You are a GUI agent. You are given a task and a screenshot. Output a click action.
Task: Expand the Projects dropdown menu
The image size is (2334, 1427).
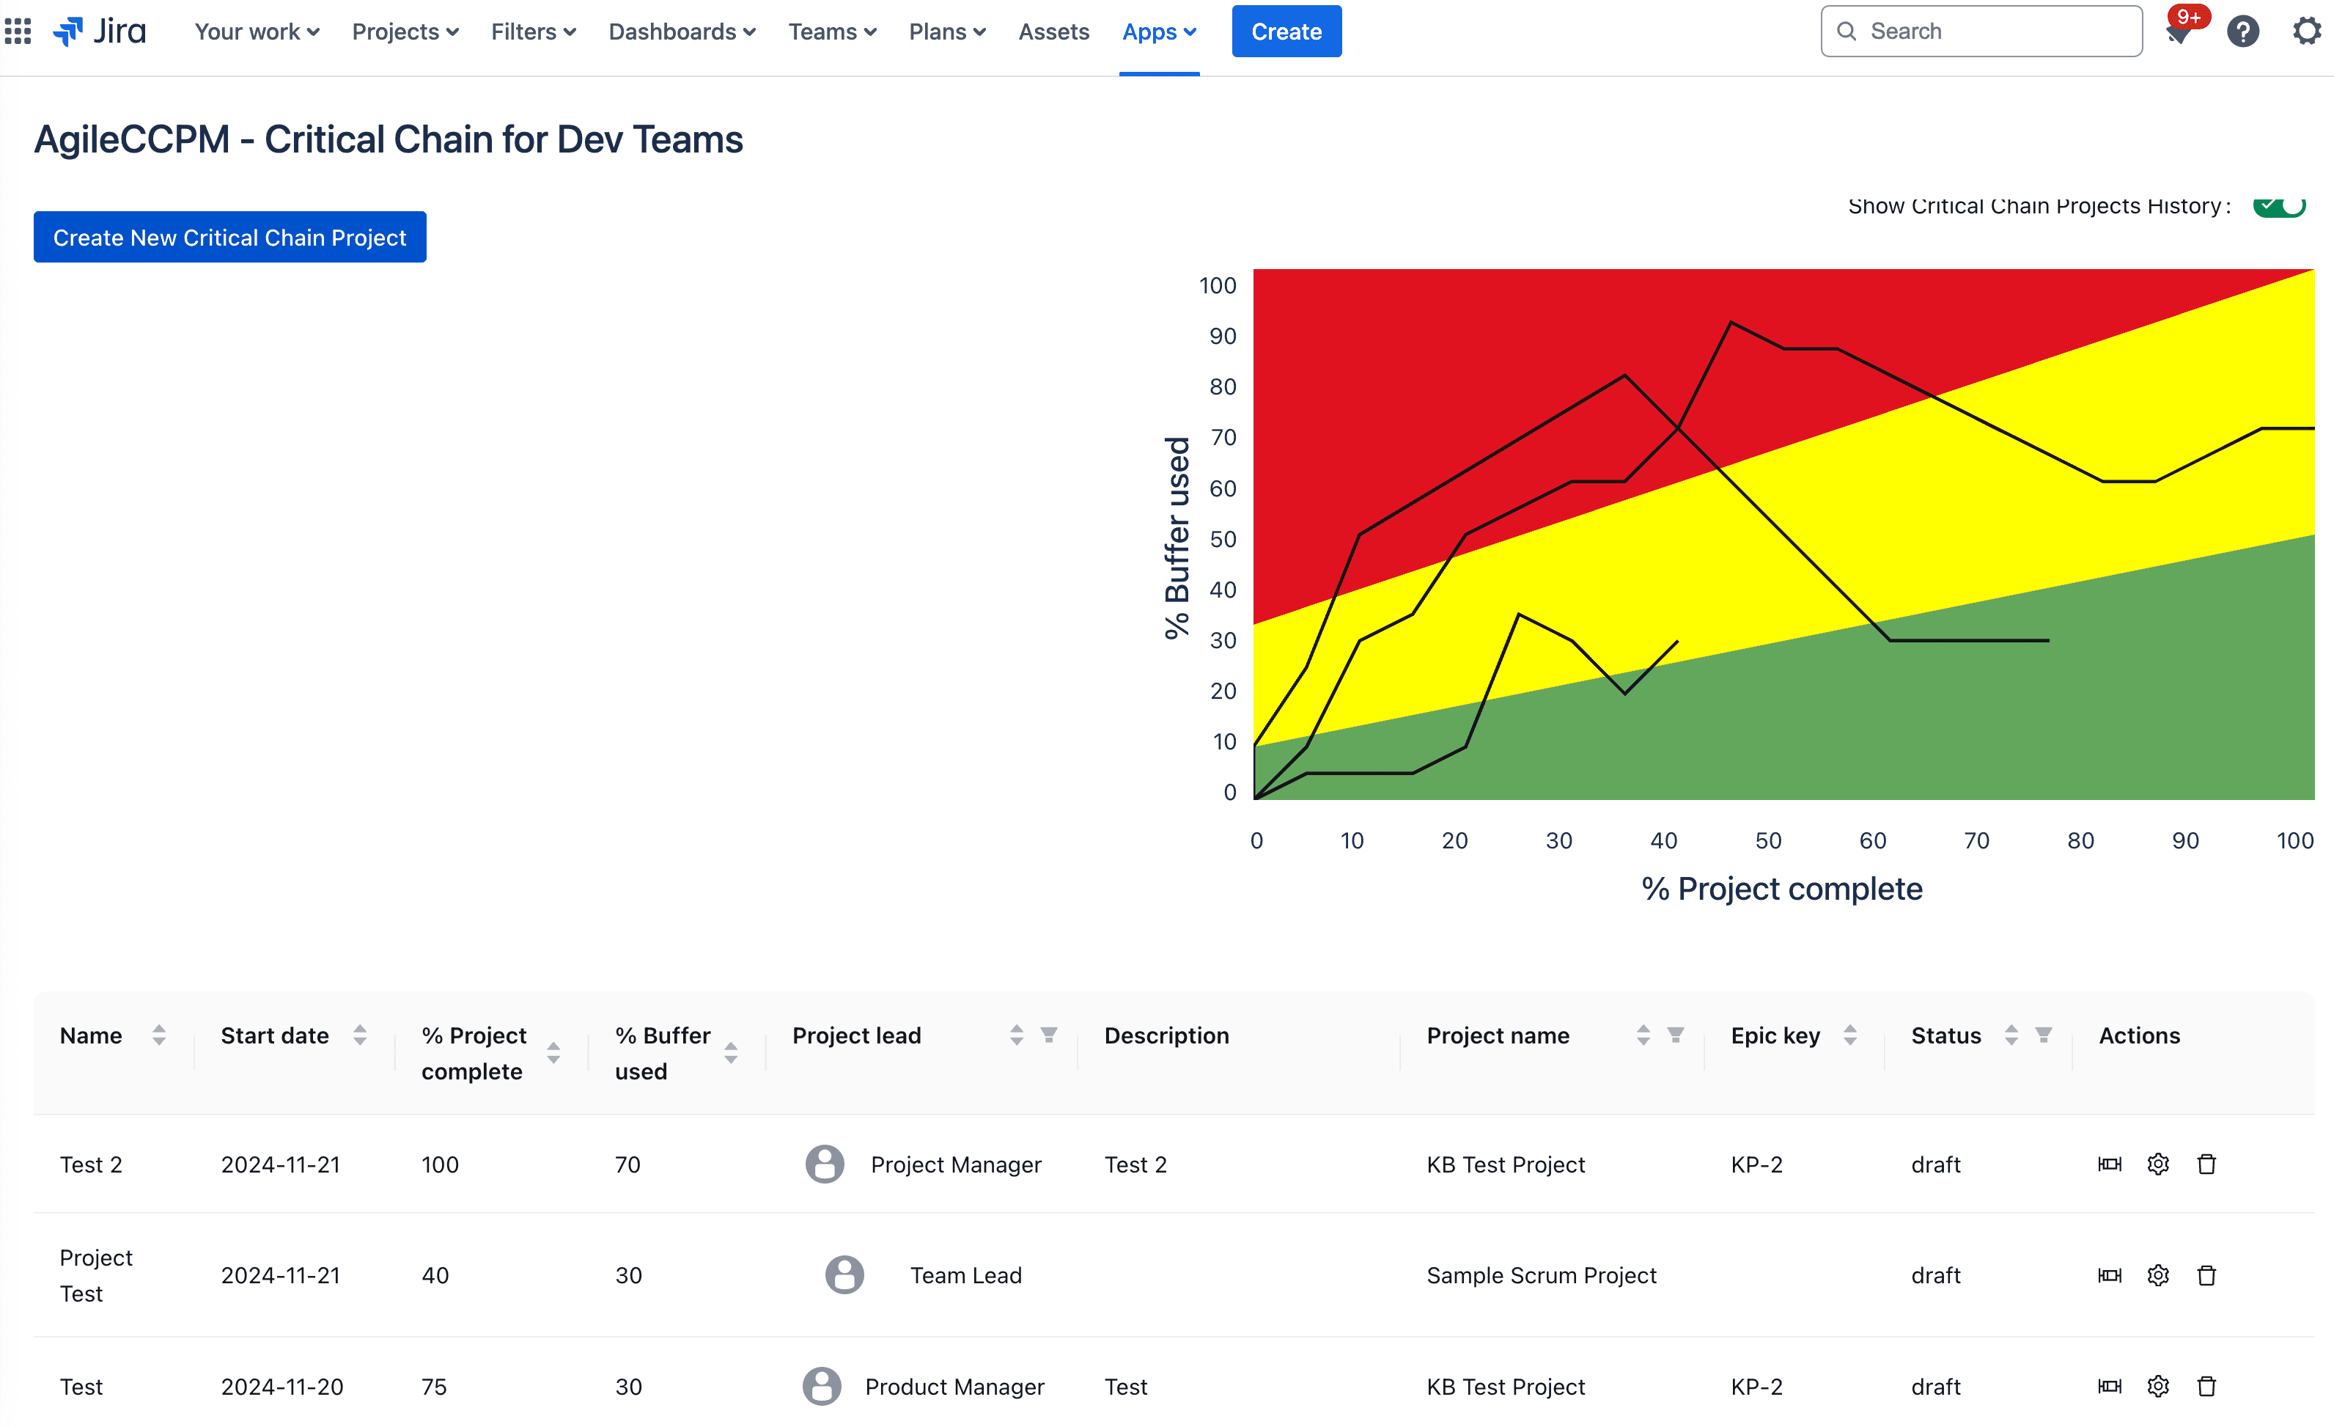coord(405,32)
